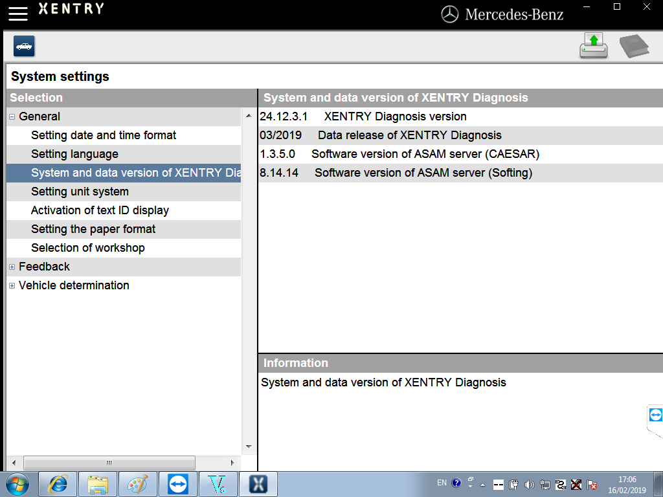Click the hamburger menu next to XENTRY logo
663x497 pixels.
pos(17,13)
